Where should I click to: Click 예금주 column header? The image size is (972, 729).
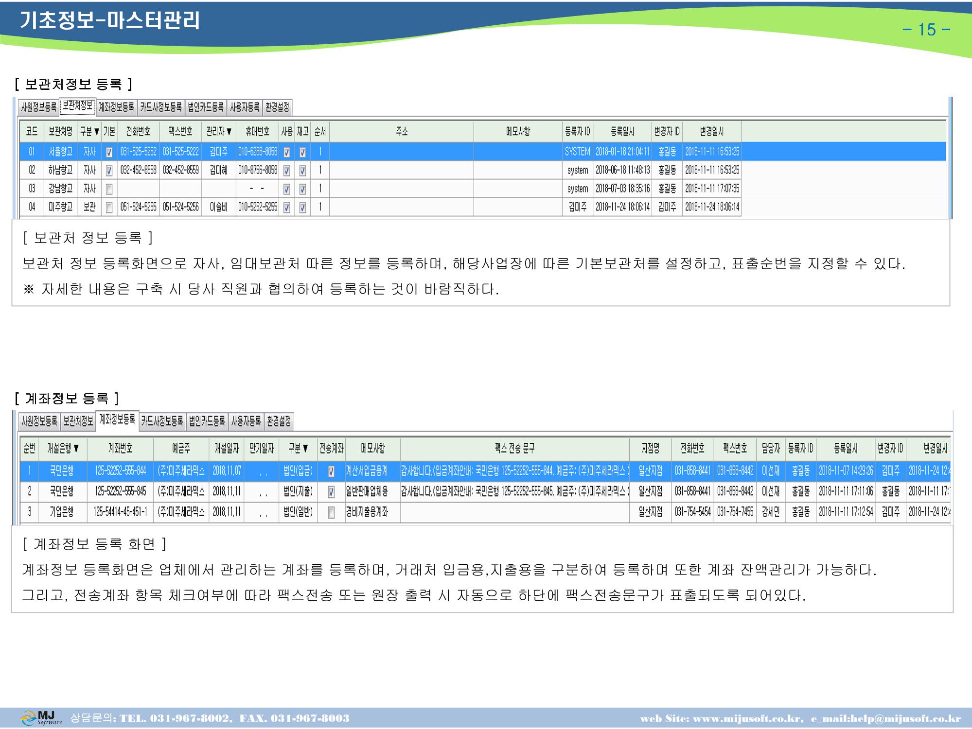pos(181,448)
